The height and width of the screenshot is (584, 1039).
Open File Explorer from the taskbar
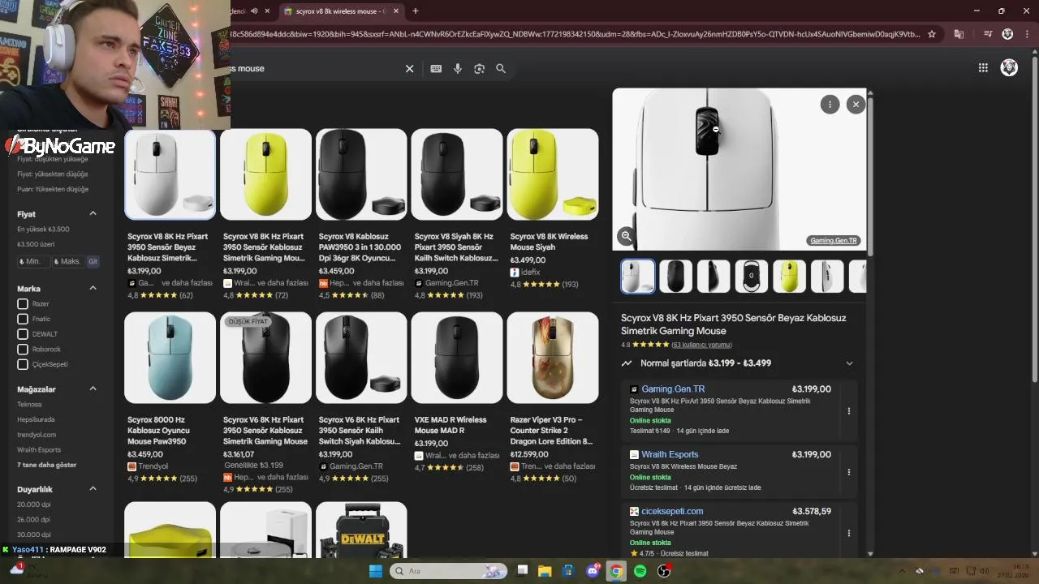coord(545,571)
